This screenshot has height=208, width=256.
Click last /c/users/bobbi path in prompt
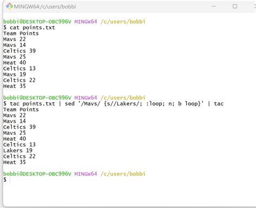123,174
